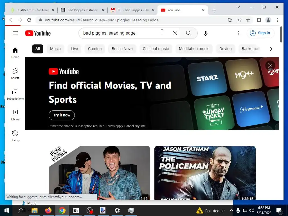Screen dimensions: 288x216
Task: Click the Paramount+ tile in the banner
Action: pos(251,109)
